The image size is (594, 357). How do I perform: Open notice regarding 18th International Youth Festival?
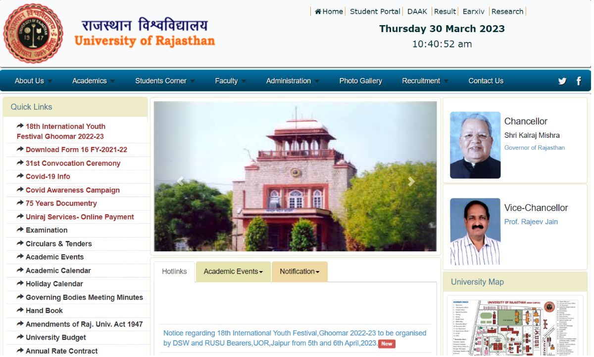pos(295,338)
